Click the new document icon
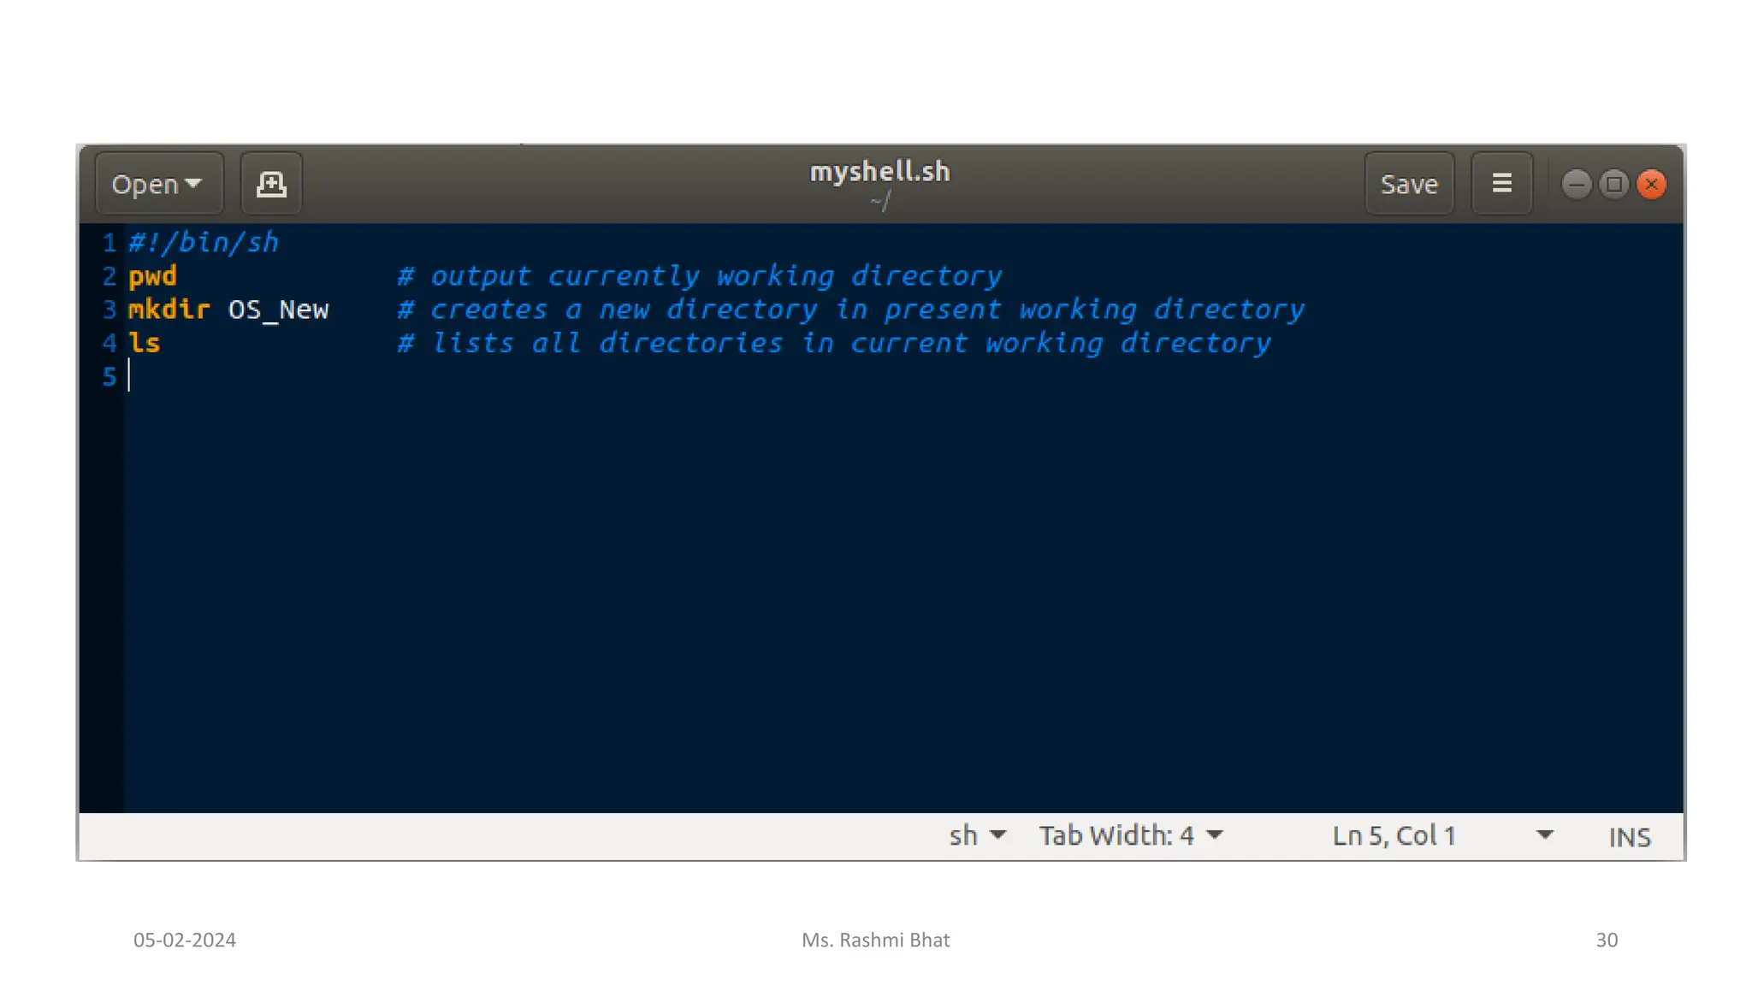1752x985 pixels. click(x=271, y=184)
